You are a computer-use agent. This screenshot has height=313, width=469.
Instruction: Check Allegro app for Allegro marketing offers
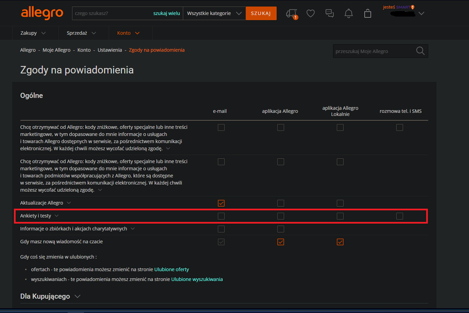[281, 128]
